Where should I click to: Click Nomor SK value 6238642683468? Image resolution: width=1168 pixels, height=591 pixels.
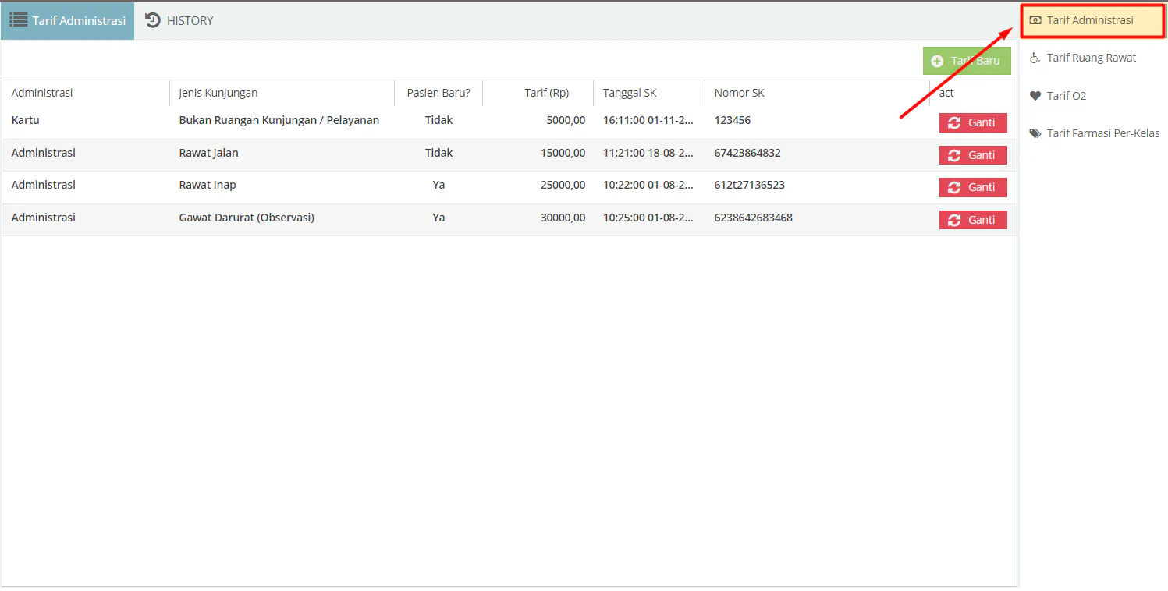pyautogui.click(x=754, y=218)
